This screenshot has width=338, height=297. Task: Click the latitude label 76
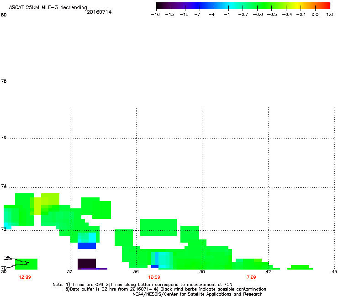(x=4, y=137)
